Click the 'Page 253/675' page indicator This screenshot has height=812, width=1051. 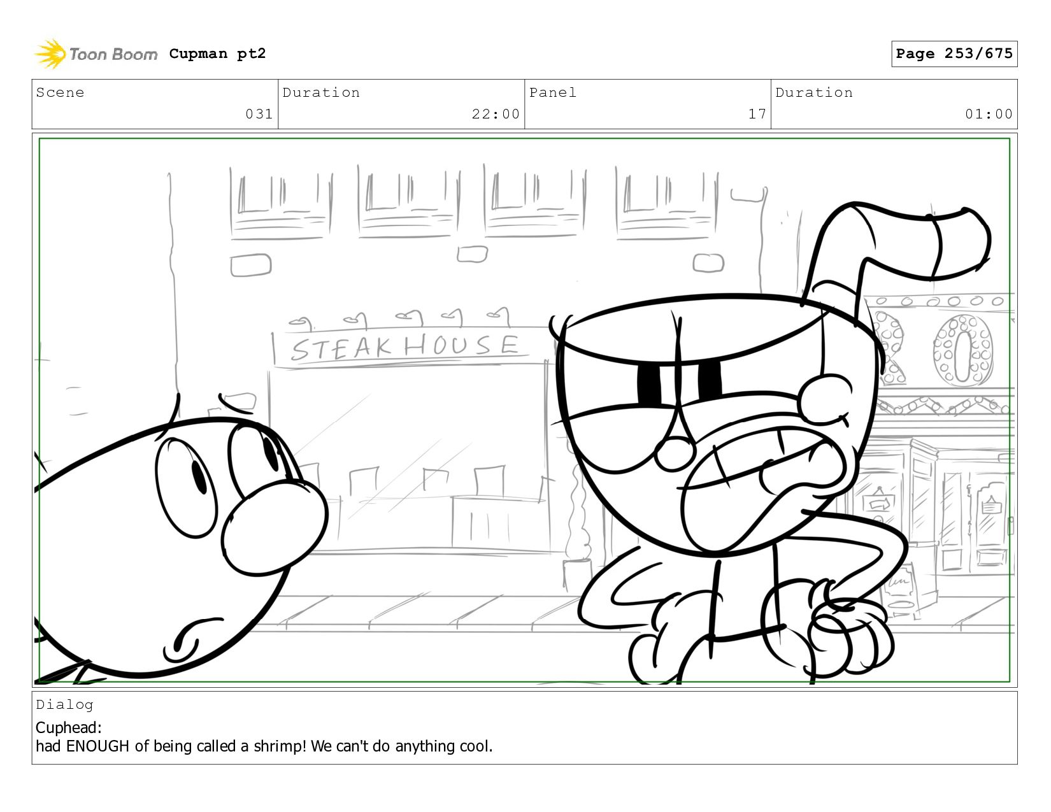tap(954, 53)
